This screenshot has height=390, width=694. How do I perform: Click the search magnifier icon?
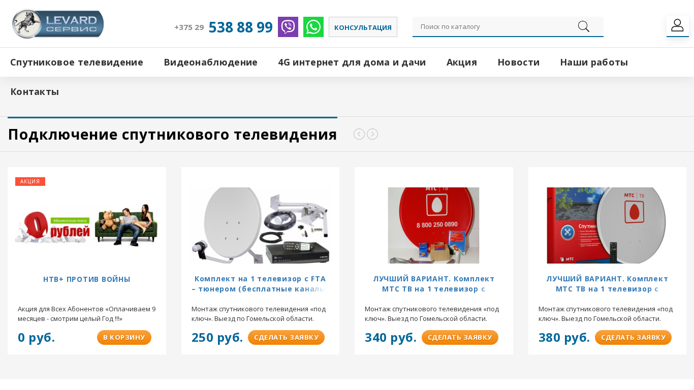(584, 26)
